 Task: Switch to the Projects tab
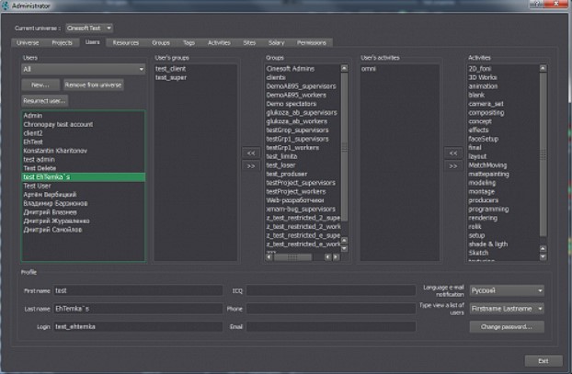click(62, 42)
